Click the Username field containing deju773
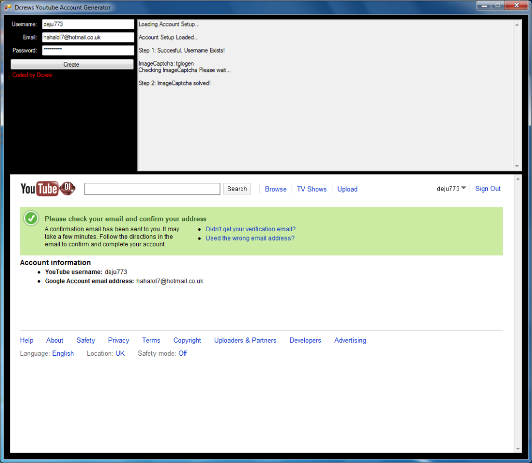The width and height of the screenshot is (532, 463). 88,24
